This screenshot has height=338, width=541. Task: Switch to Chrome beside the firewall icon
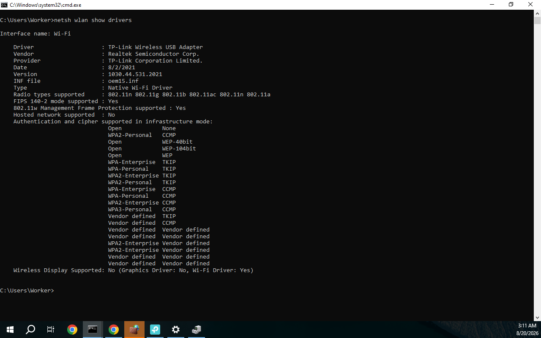pos(113,330)
